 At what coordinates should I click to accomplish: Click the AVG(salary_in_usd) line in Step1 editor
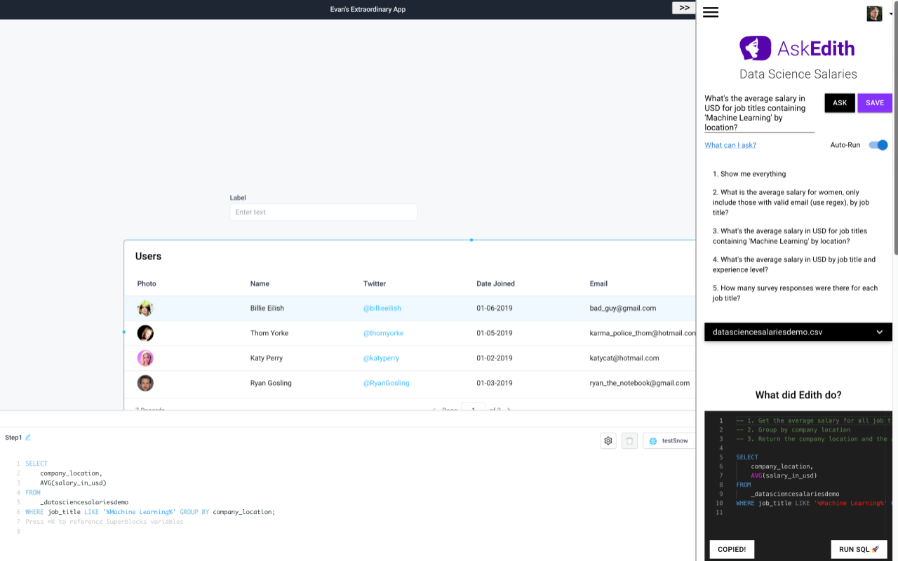pyautogui.click(x=73, y=482)
